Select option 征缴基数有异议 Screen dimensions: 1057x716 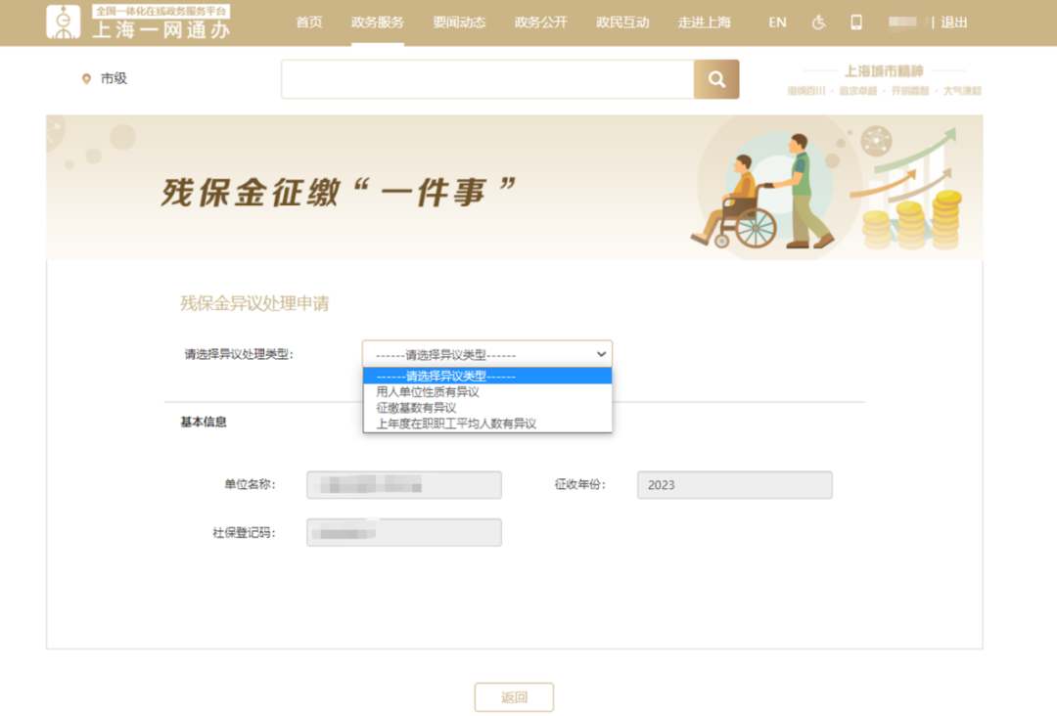click(x=487, y=408)
